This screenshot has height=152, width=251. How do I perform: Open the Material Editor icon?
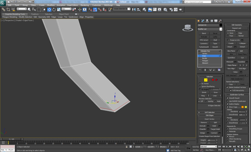click(x=165, y=9)
